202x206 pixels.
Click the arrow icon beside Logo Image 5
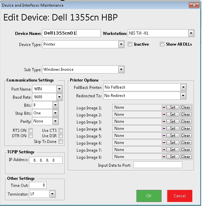tap(164, 136)
